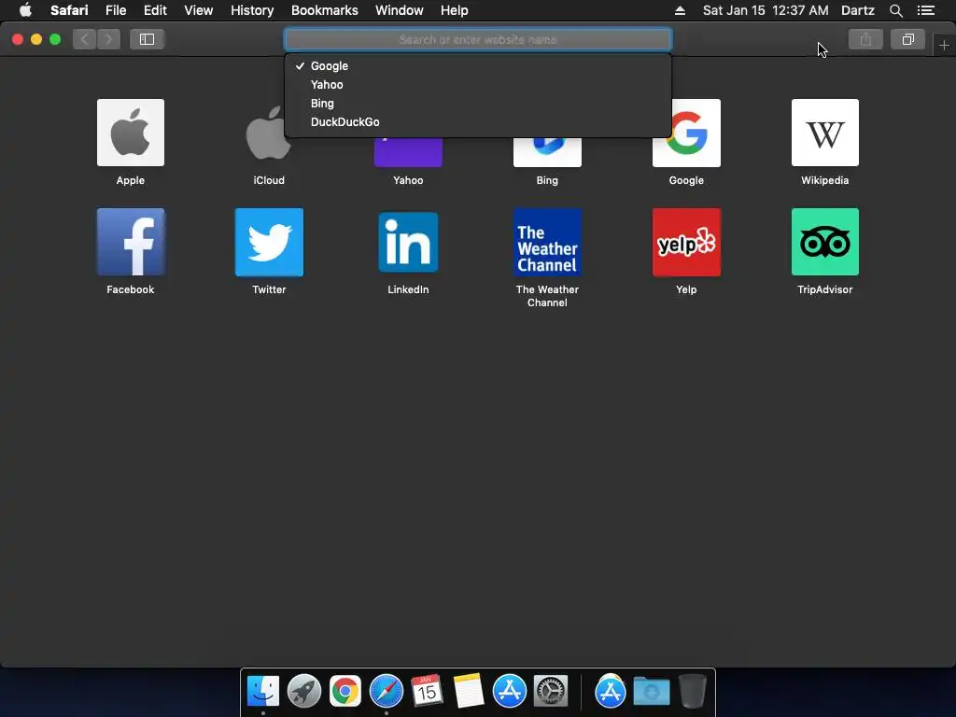The image size is (956, 717).
Task: Open Notification Center list icon
Action: click(925, 10)
